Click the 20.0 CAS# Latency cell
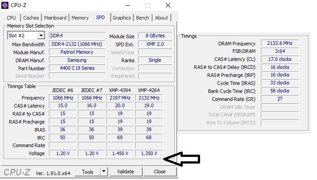Image resolution: width=317 pixels, height=180 pixels. (120, 106)
